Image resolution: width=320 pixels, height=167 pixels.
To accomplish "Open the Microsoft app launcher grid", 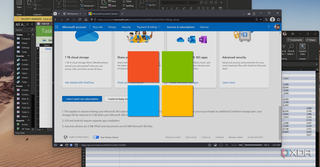I will (57, 27).
